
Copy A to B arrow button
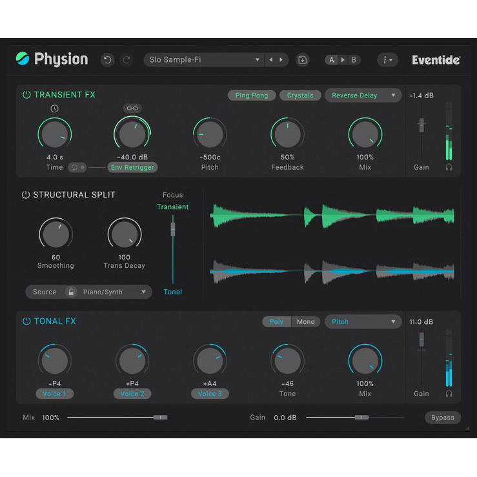tap(343, 59)
